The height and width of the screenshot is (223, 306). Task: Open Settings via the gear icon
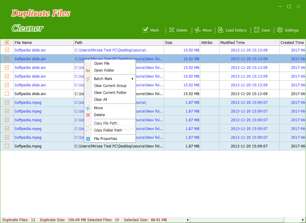[x=280, y=30]
